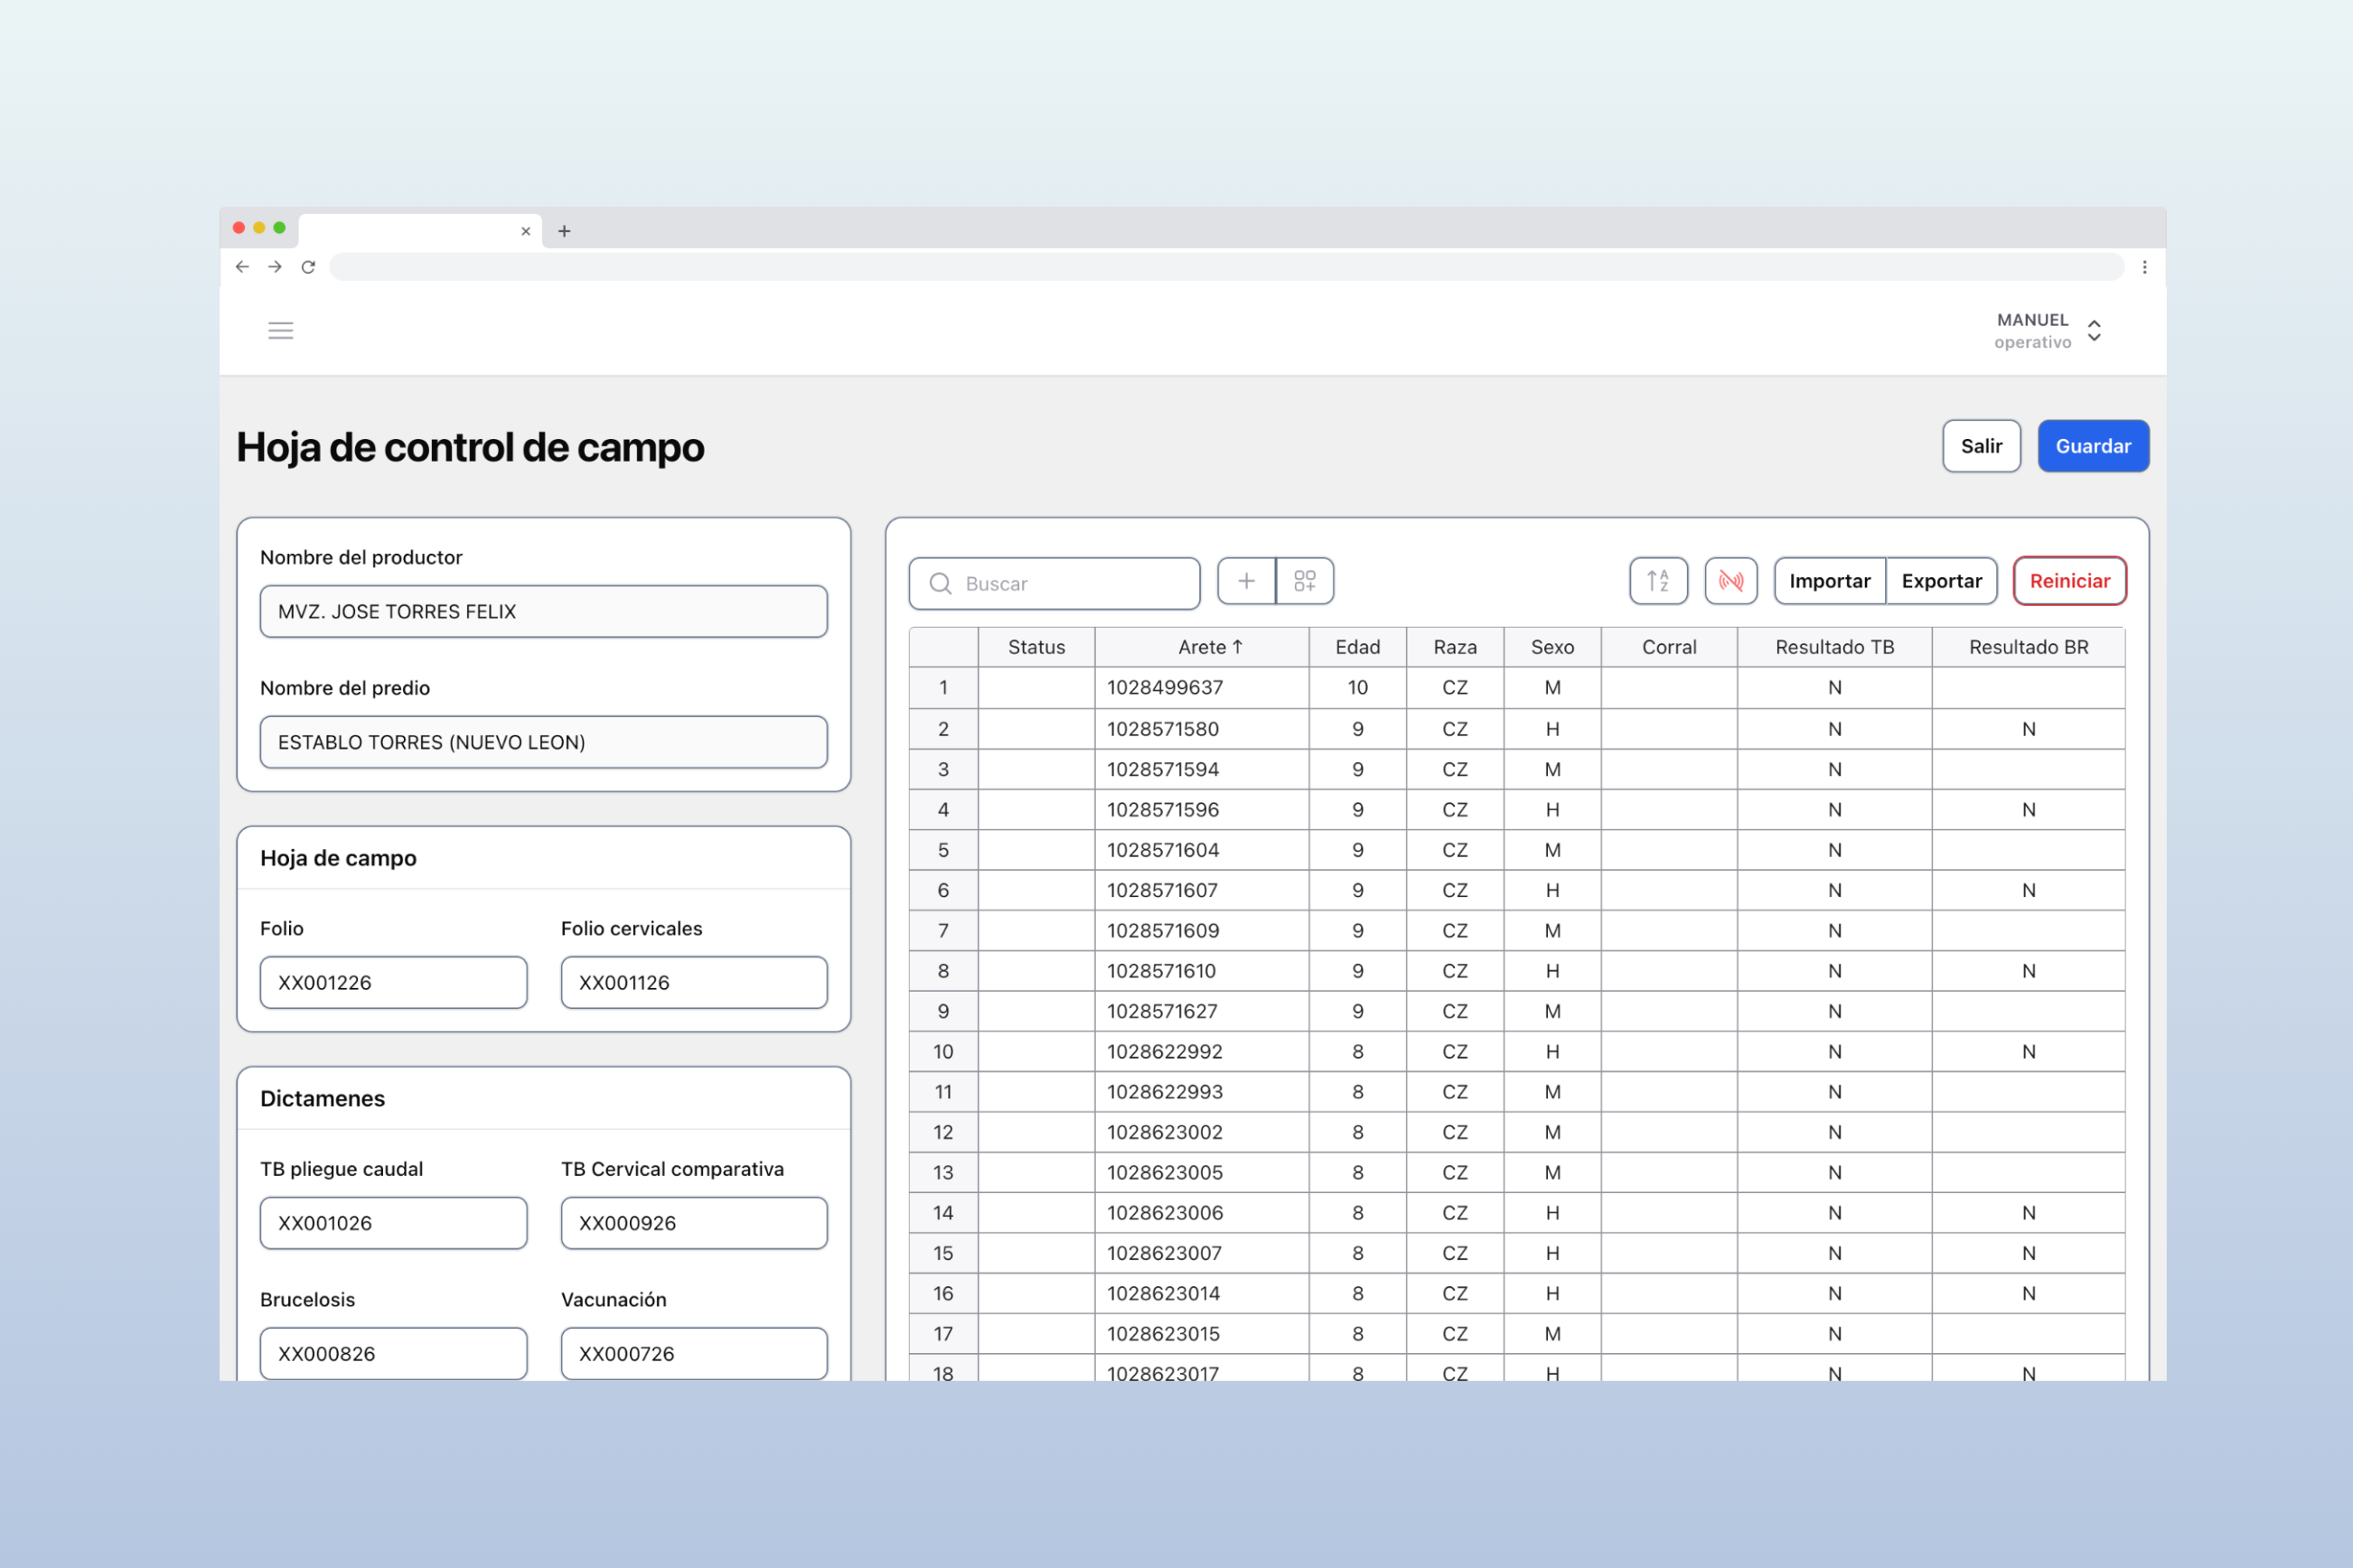The image size is (2353, 1568).
Task: Click the add multiple rows grid icon
Action: [1306, 581]
